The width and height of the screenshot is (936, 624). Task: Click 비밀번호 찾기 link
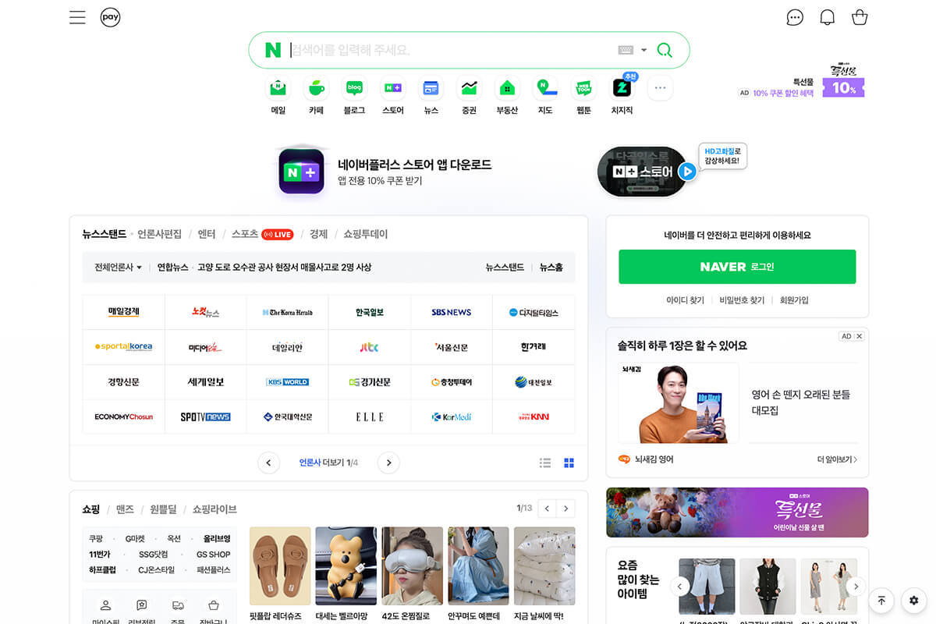(x=742, y=300)
